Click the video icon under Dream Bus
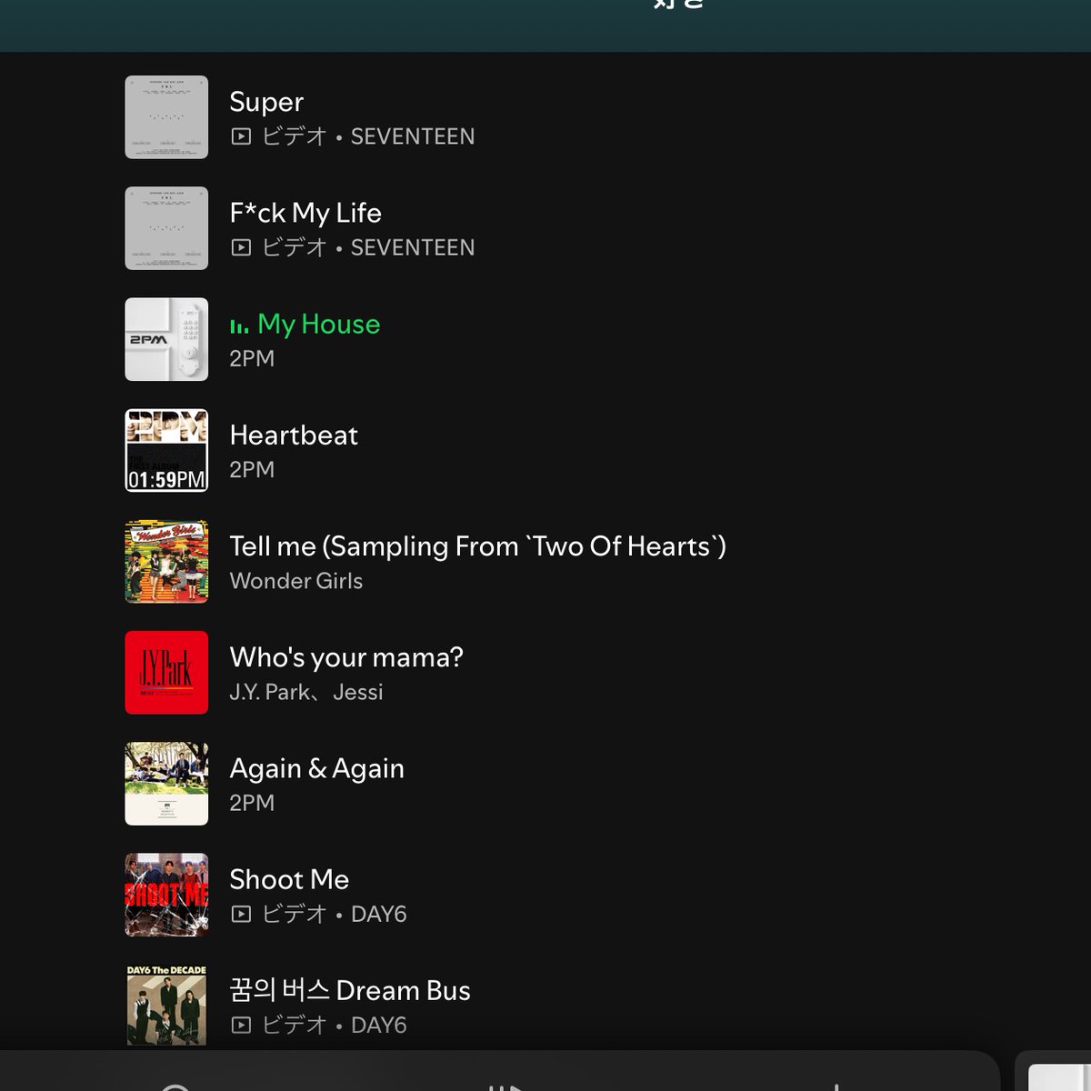The width and height of the screenshot is (1091, 1091). 241,1025
